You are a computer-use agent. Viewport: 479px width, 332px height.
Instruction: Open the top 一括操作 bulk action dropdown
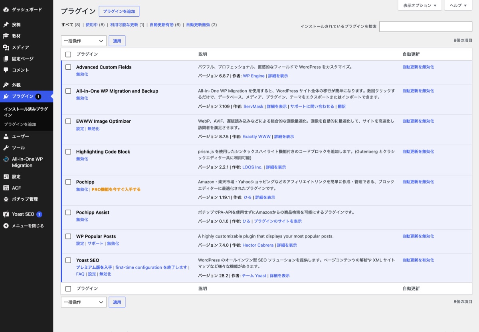84,41
